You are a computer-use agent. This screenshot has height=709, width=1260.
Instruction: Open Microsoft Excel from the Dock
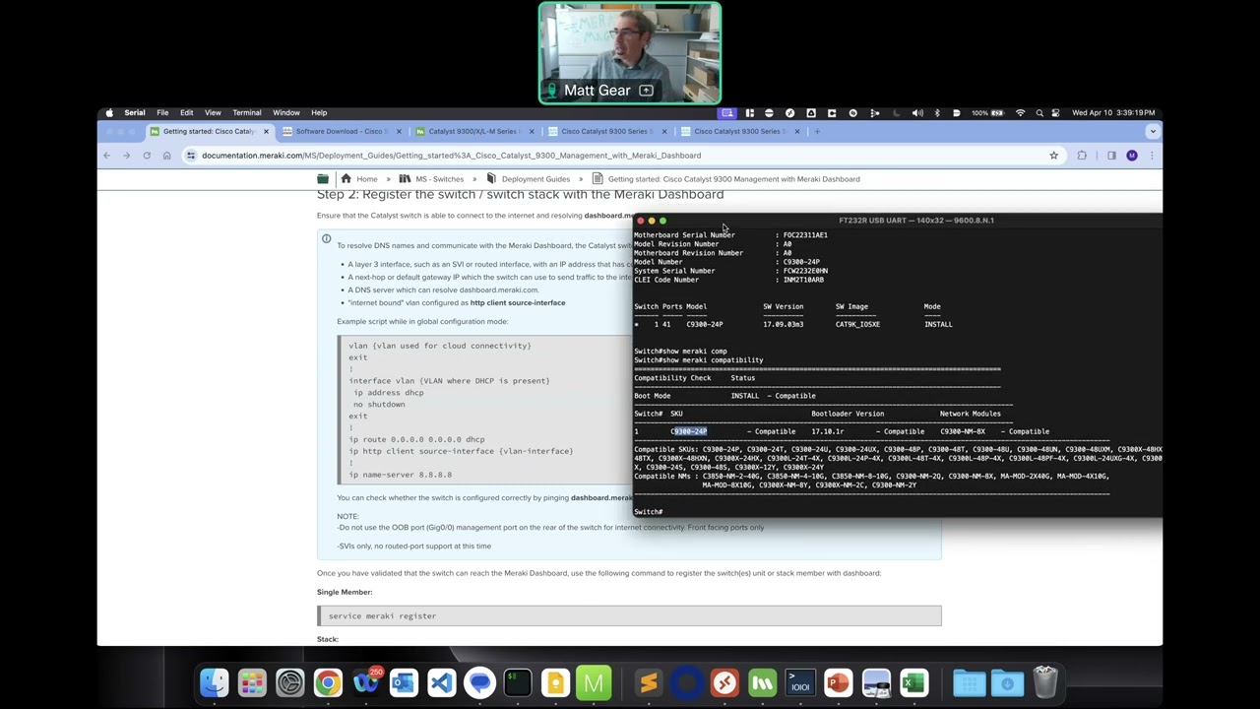coord(913,682)
